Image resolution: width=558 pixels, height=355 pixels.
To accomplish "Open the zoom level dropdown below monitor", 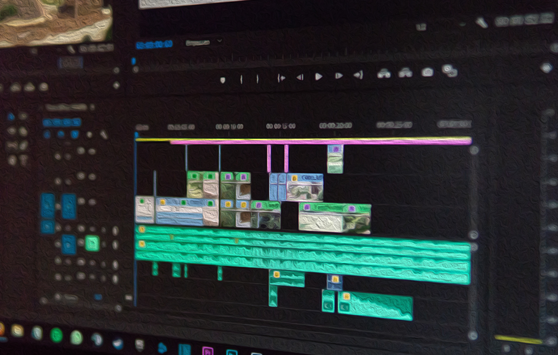I will point(197,43).
